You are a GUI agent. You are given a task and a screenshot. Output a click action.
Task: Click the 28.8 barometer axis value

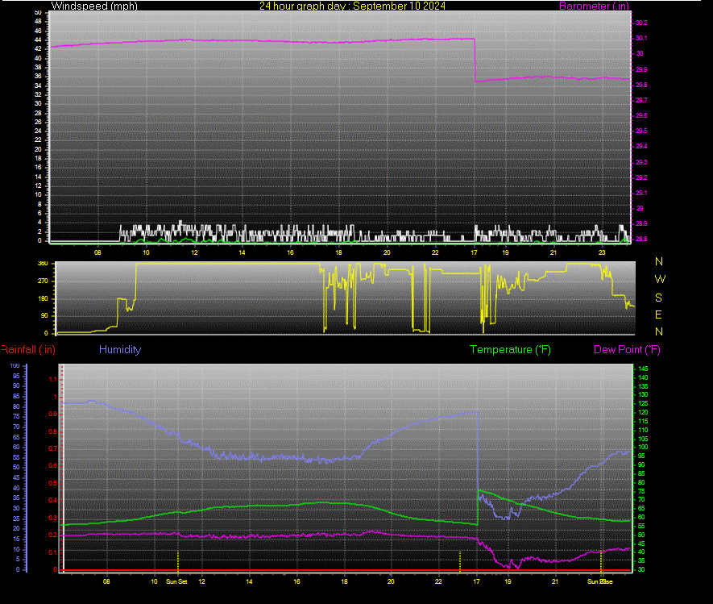click(641, 239)
